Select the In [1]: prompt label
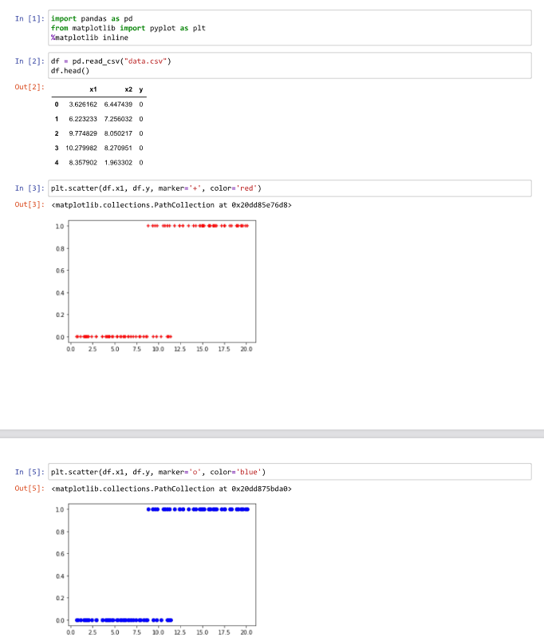The height and width of the screenshot is (641, 544). (x=30, y=19)
